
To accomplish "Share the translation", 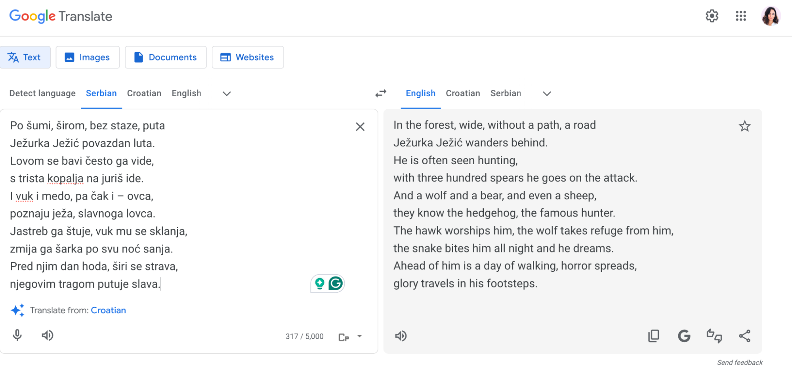I will pos(745,336).
